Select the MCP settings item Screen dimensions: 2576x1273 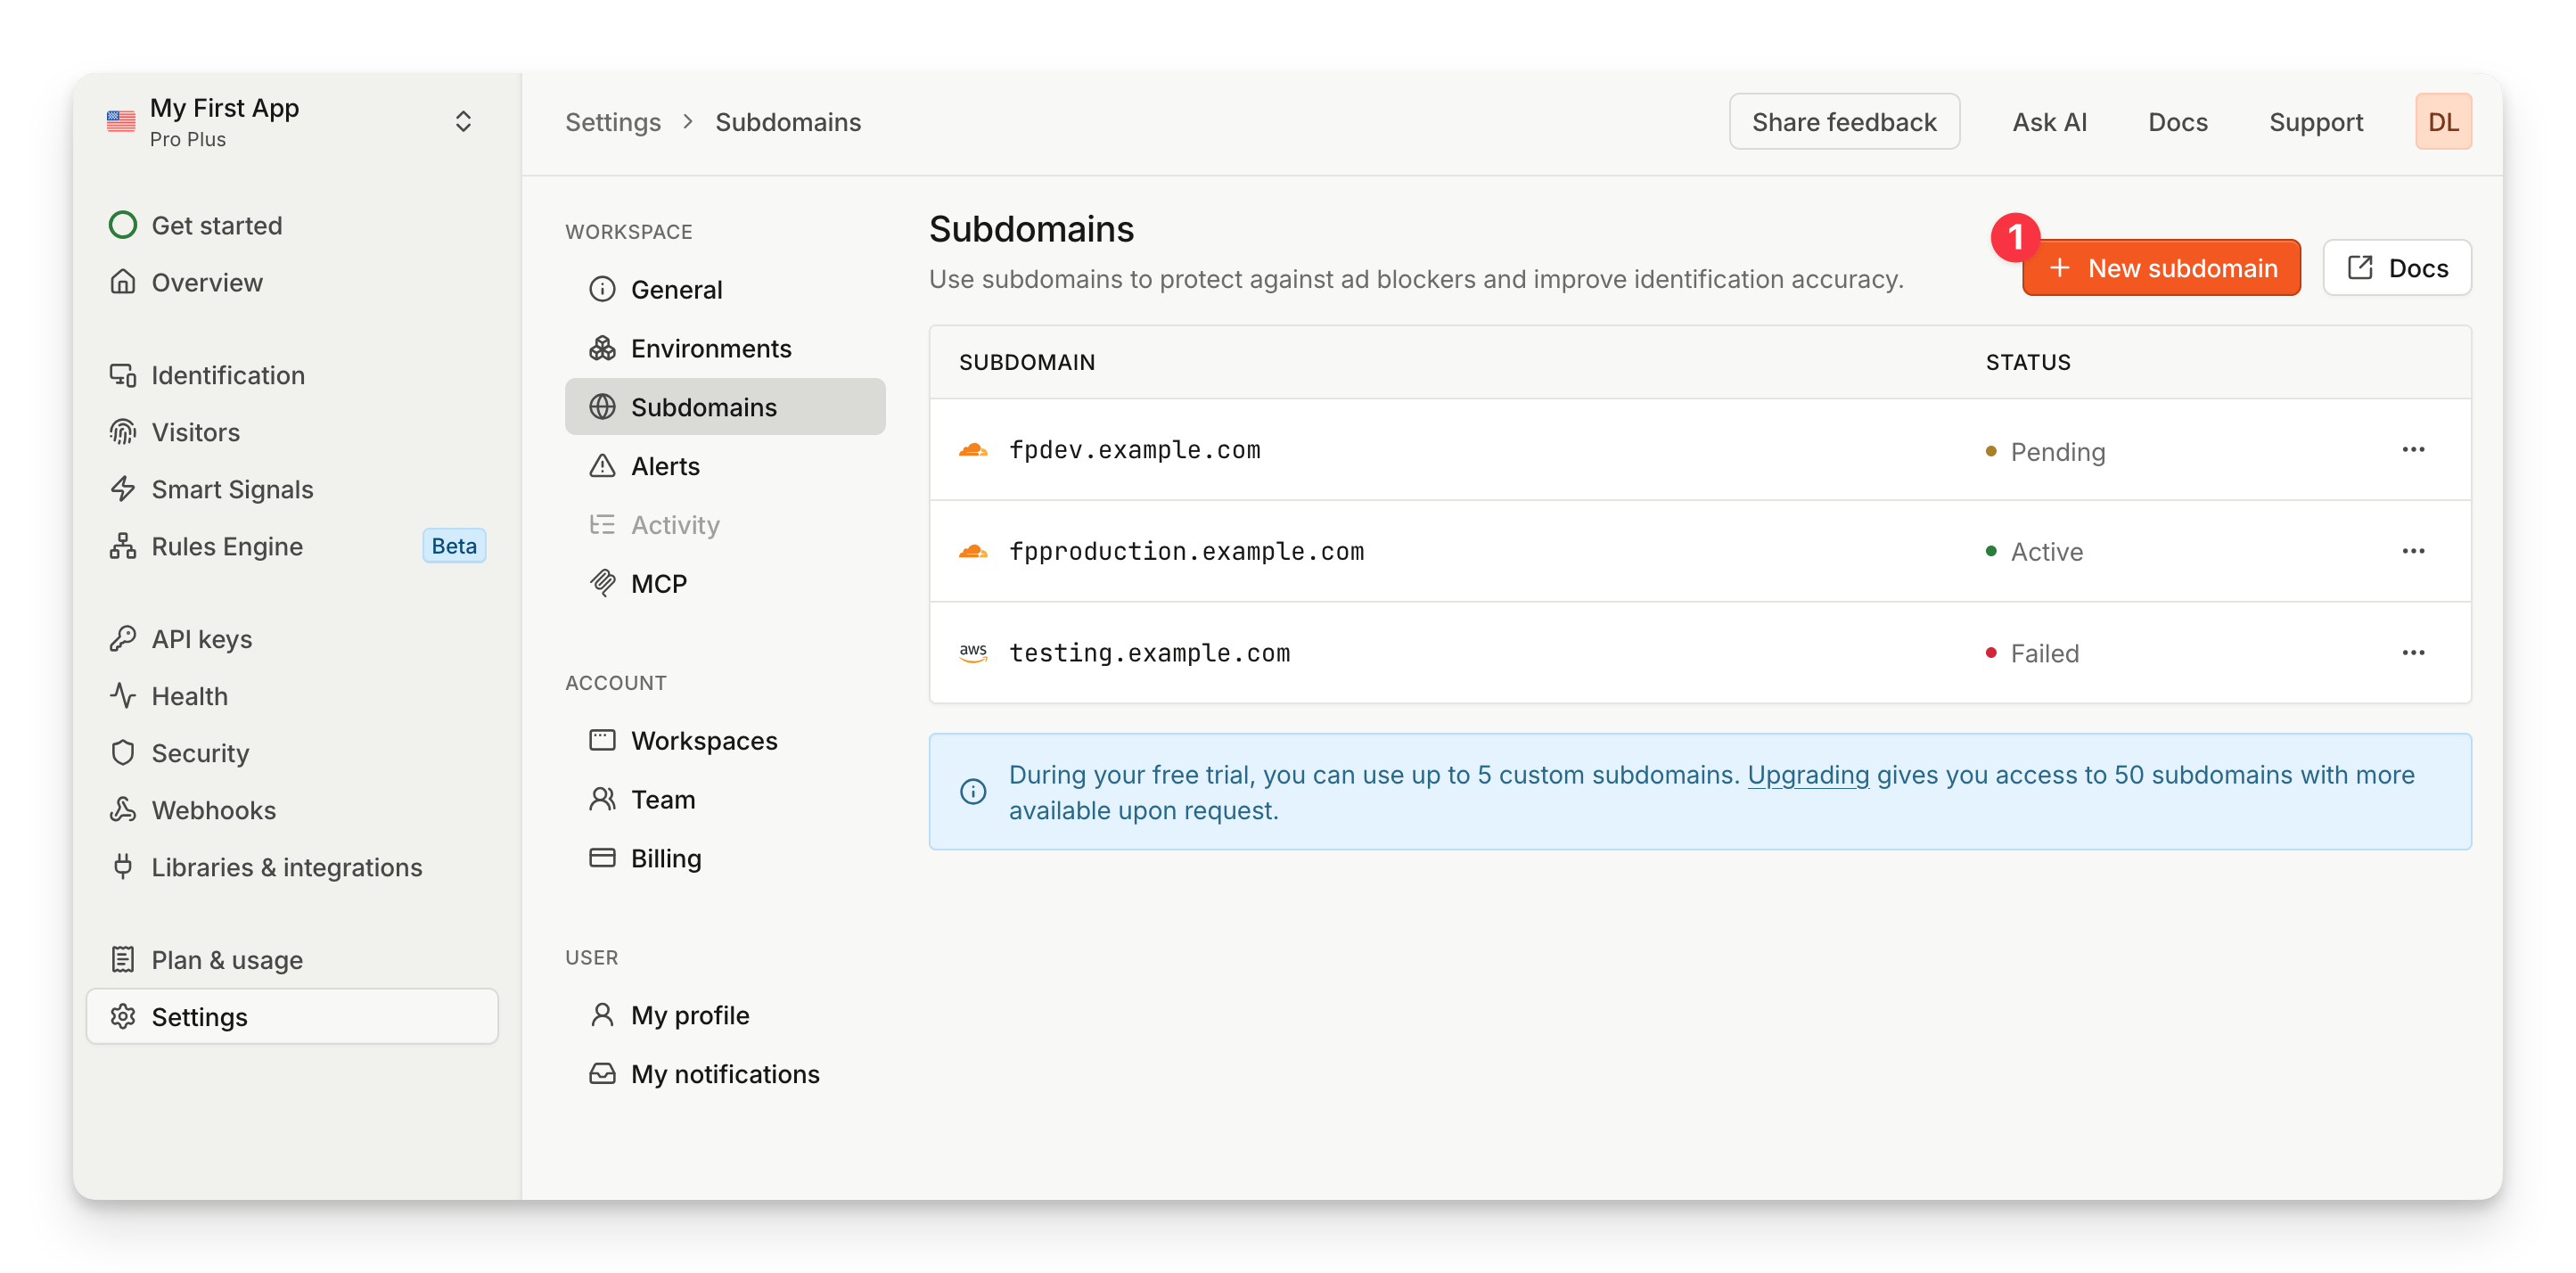click(x=725, y=583)
